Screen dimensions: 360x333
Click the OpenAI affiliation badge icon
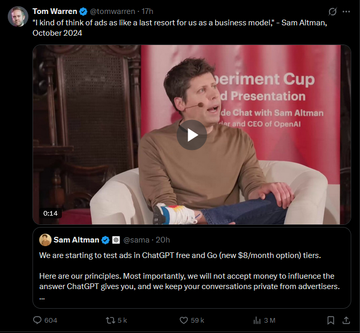tap(116, 240)
